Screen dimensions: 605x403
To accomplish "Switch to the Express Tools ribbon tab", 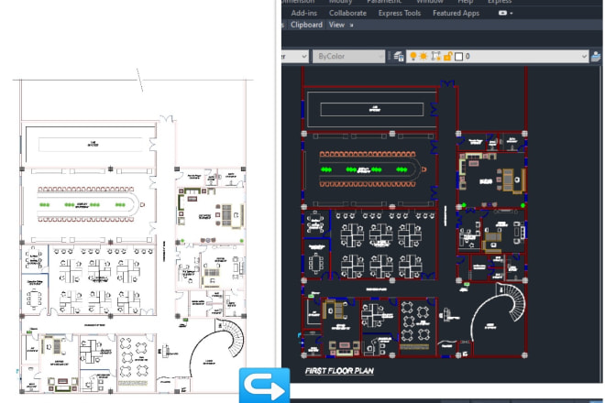I will (400, 13).
